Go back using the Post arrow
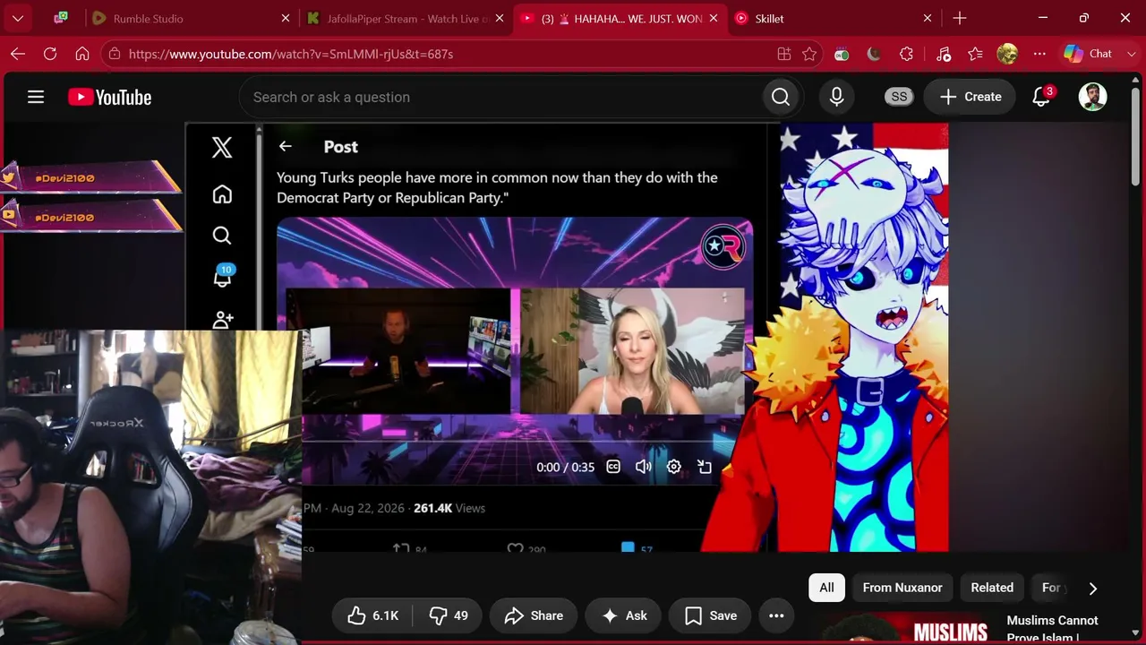 point(286,147)
